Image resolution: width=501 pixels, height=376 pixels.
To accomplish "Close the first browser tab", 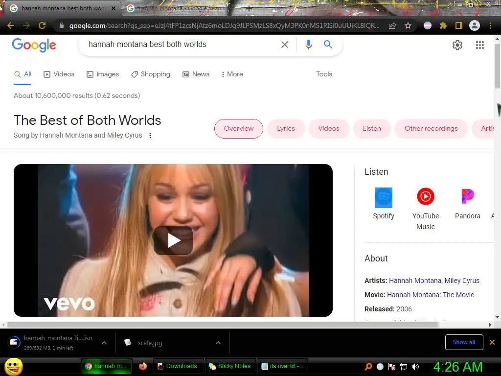I will point(114,8).
